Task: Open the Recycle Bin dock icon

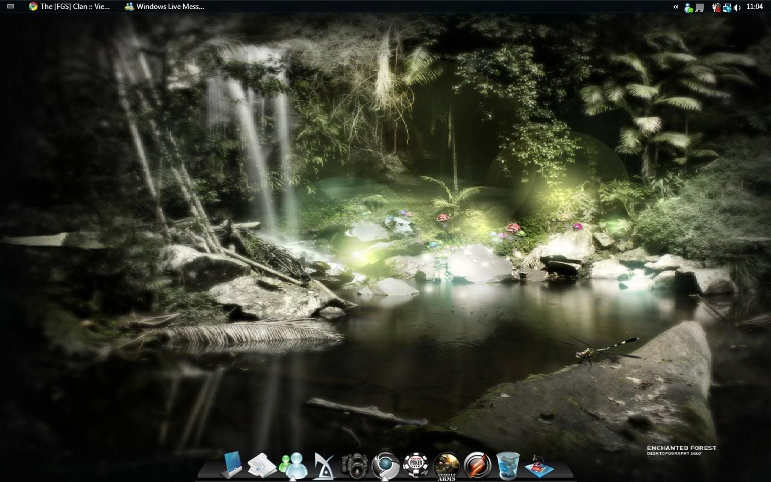Action: [x=508, y=465]
